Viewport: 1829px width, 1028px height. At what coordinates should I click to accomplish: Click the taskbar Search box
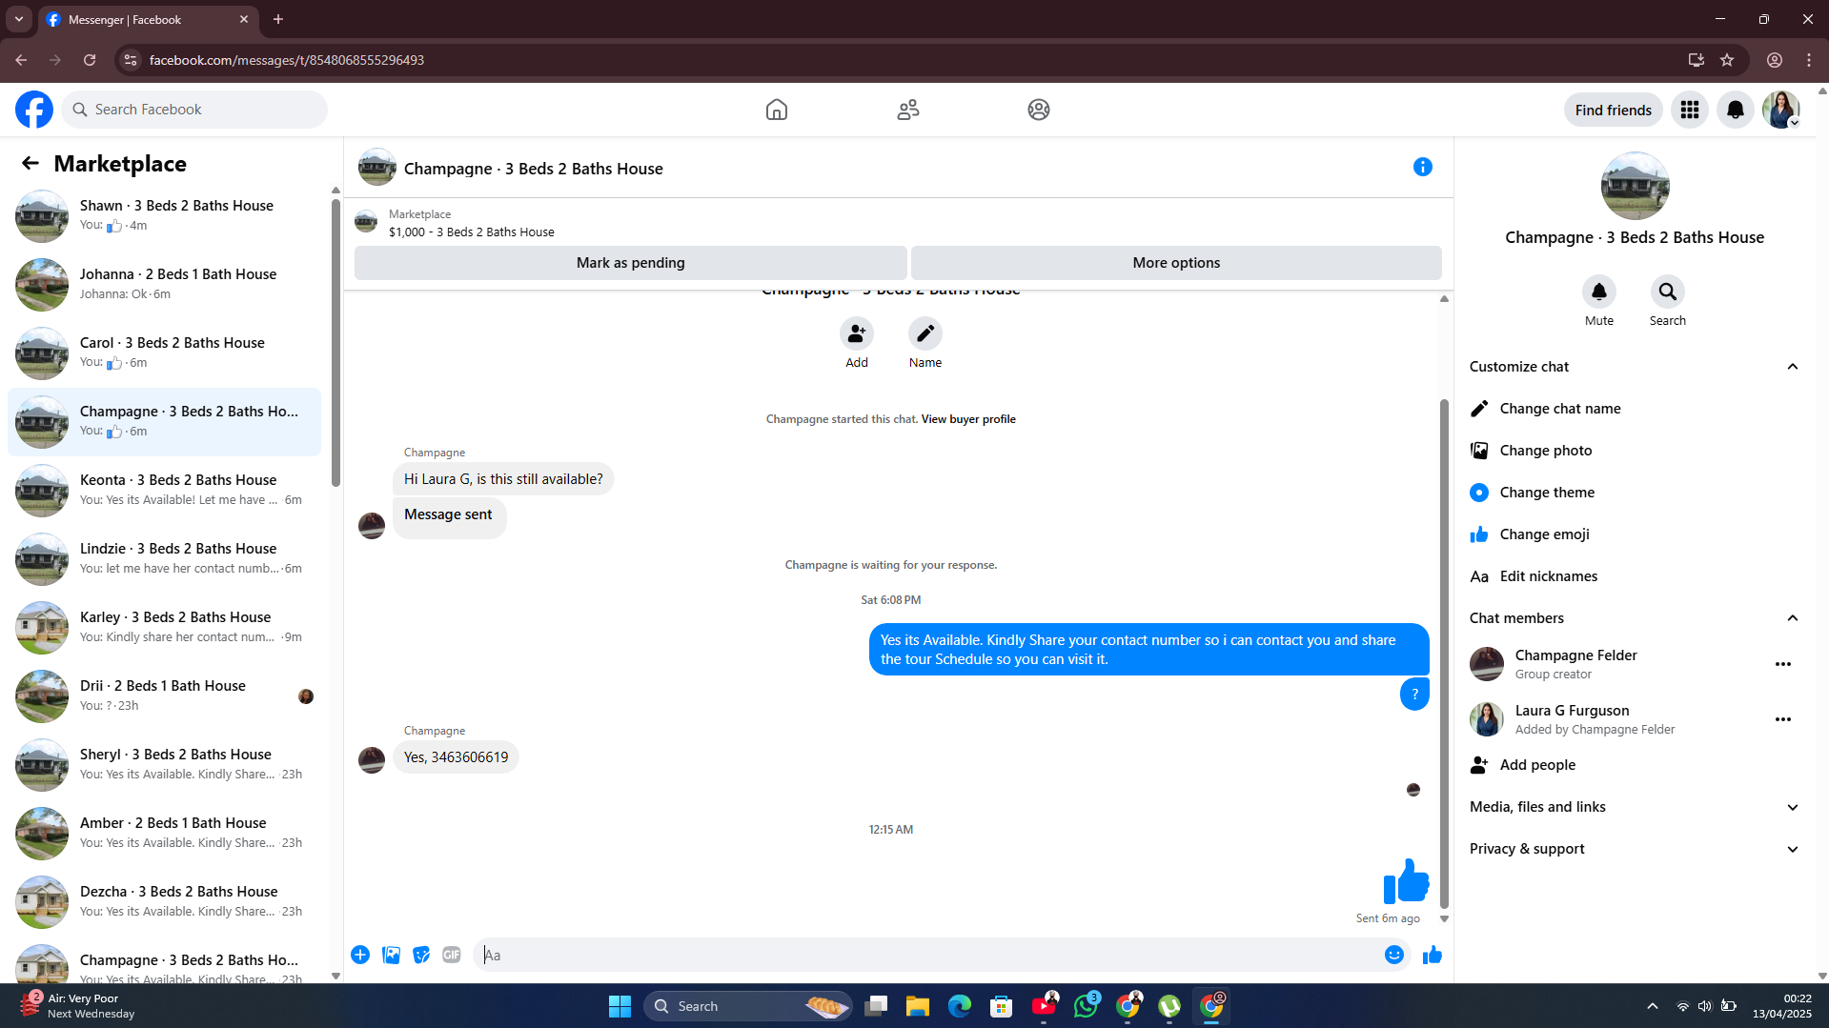point(748,1006)
